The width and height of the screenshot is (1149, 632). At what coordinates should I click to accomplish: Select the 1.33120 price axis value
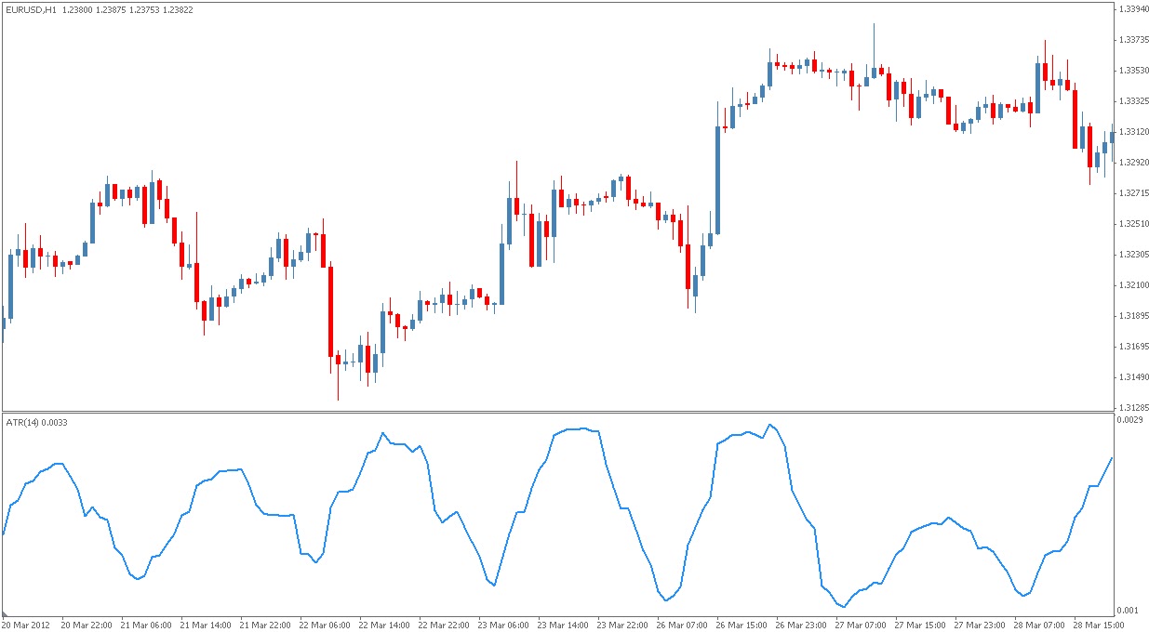point(1132,132)
